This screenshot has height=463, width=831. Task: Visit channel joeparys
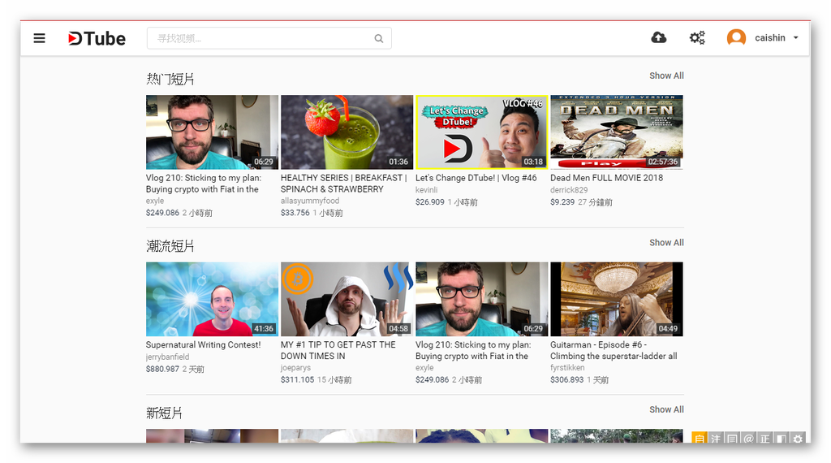tap(295, 367)
